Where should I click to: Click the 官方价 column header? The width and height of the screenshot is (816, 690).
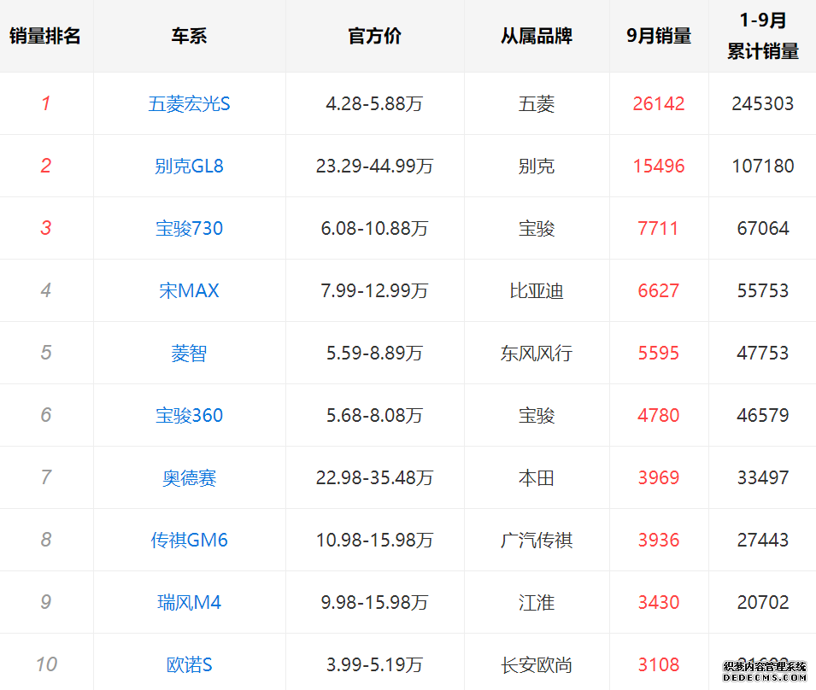pos(375,36)
